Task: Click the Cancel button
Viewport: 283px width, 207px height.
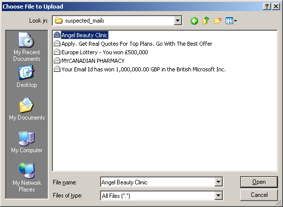Action: [259, 195]
